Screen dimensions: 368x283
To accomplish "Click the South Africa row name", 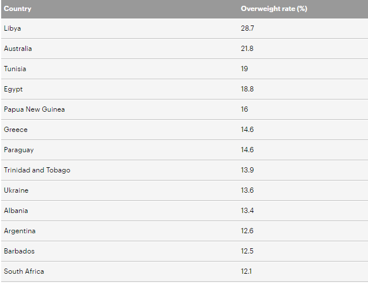I will point(24,271).
